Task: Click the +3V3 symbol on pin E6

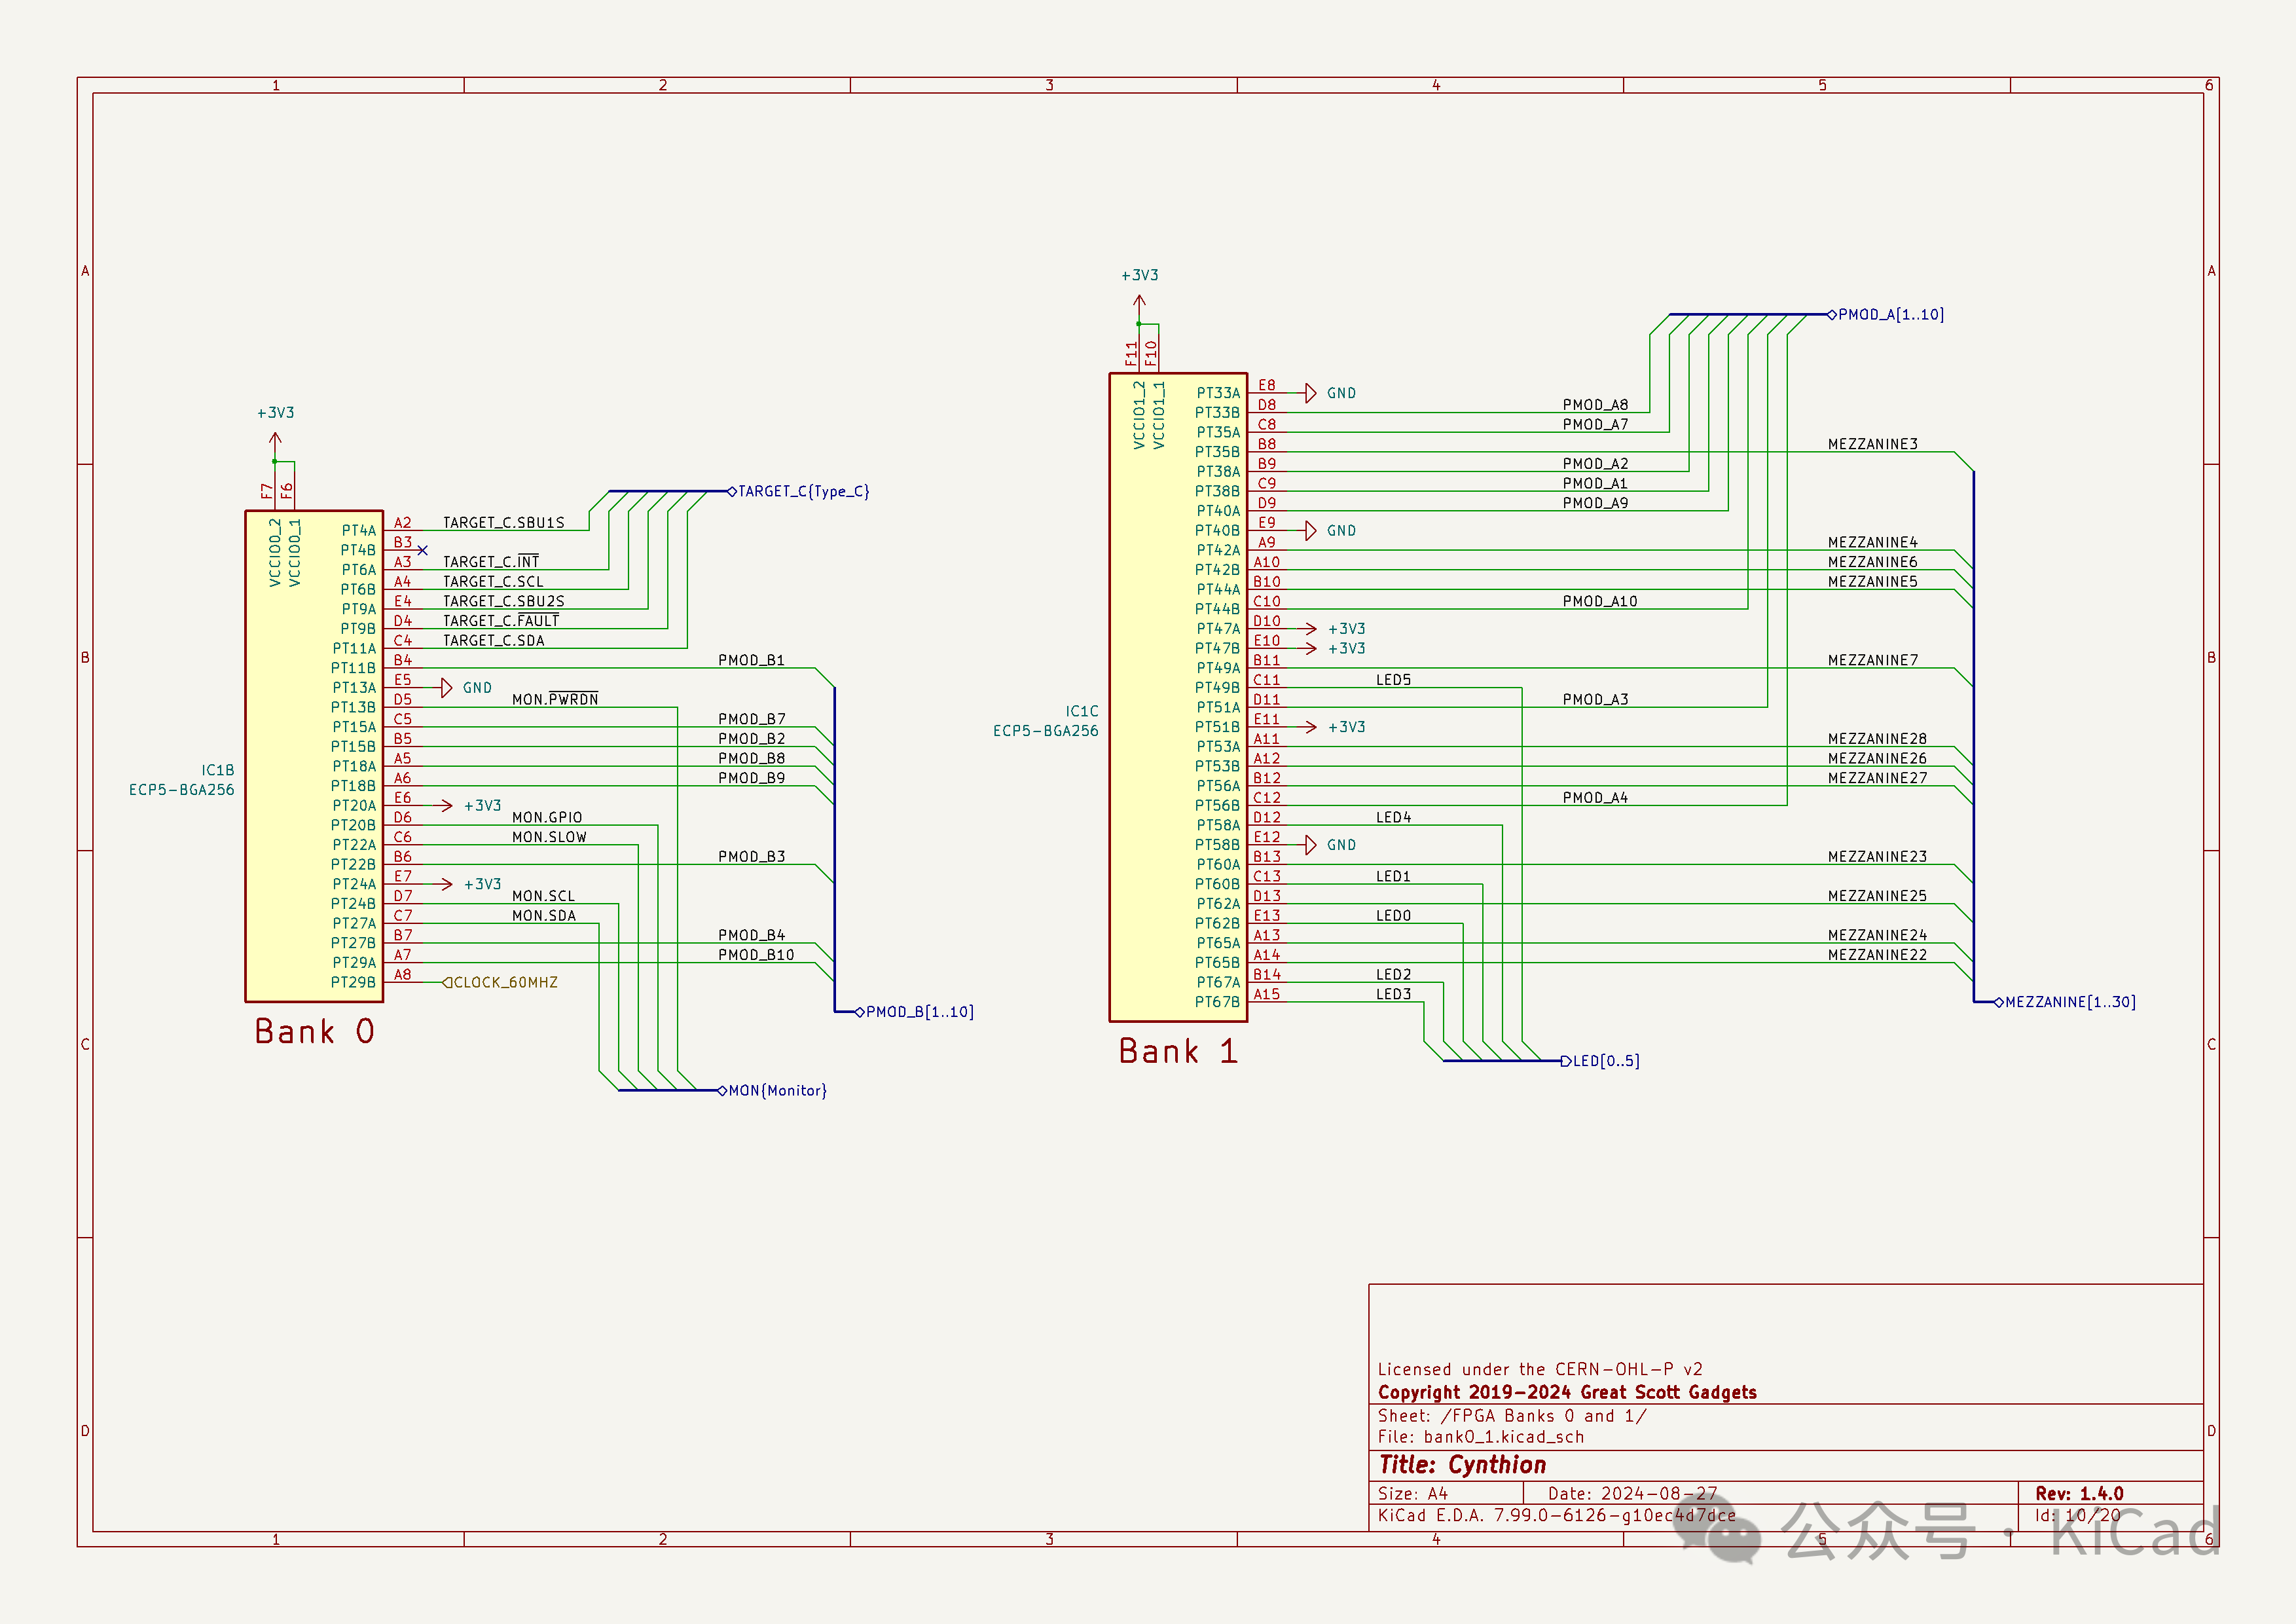Action: pos(447,805)
